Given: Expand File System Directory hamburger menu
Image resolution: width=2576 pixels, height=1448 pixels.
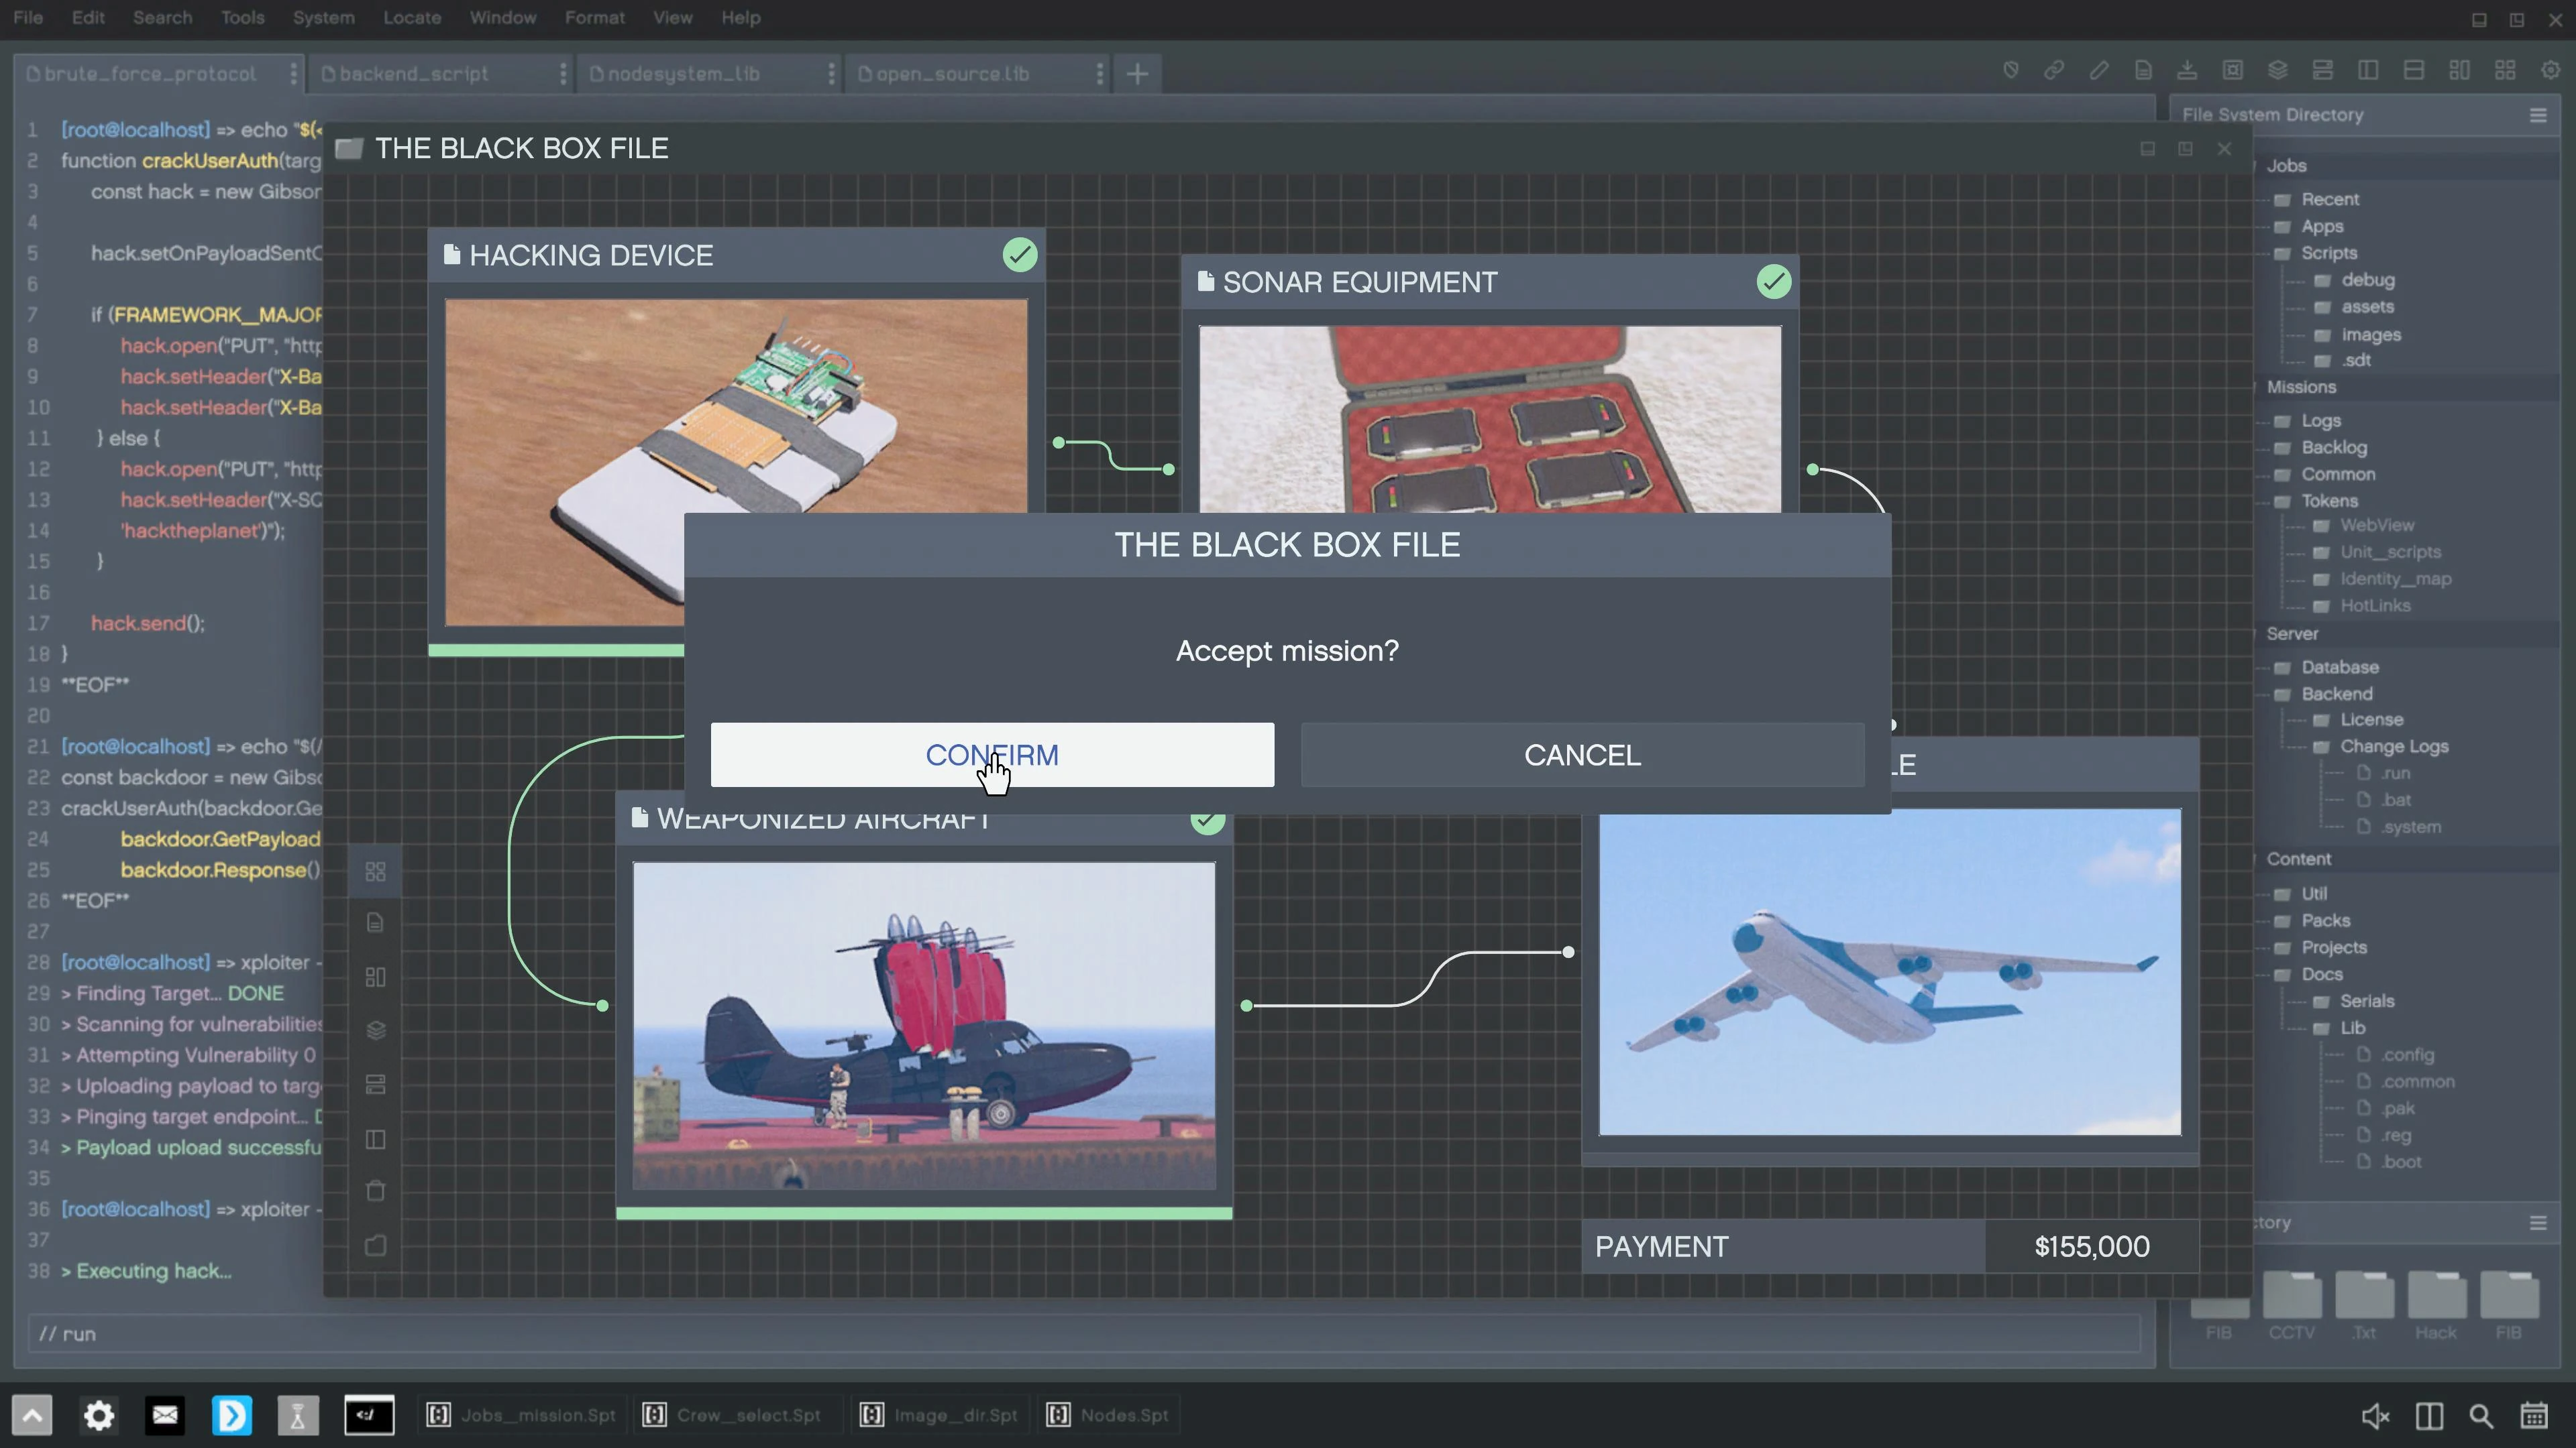Looking at the screenshot, I should point(2537,116).
